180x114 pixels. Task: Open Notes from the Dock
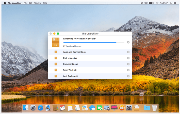click(70, 108)
